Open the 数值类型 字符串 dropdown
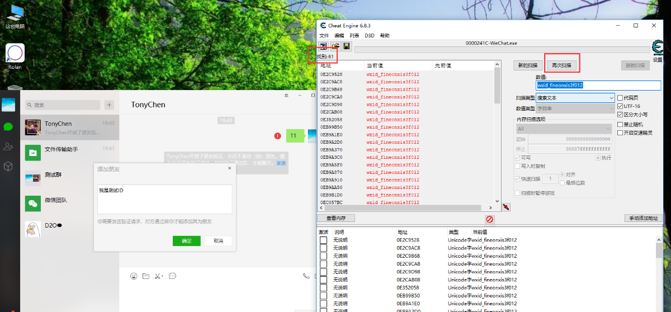The width and height of the screenshot is (671, 312). point(575,108)
